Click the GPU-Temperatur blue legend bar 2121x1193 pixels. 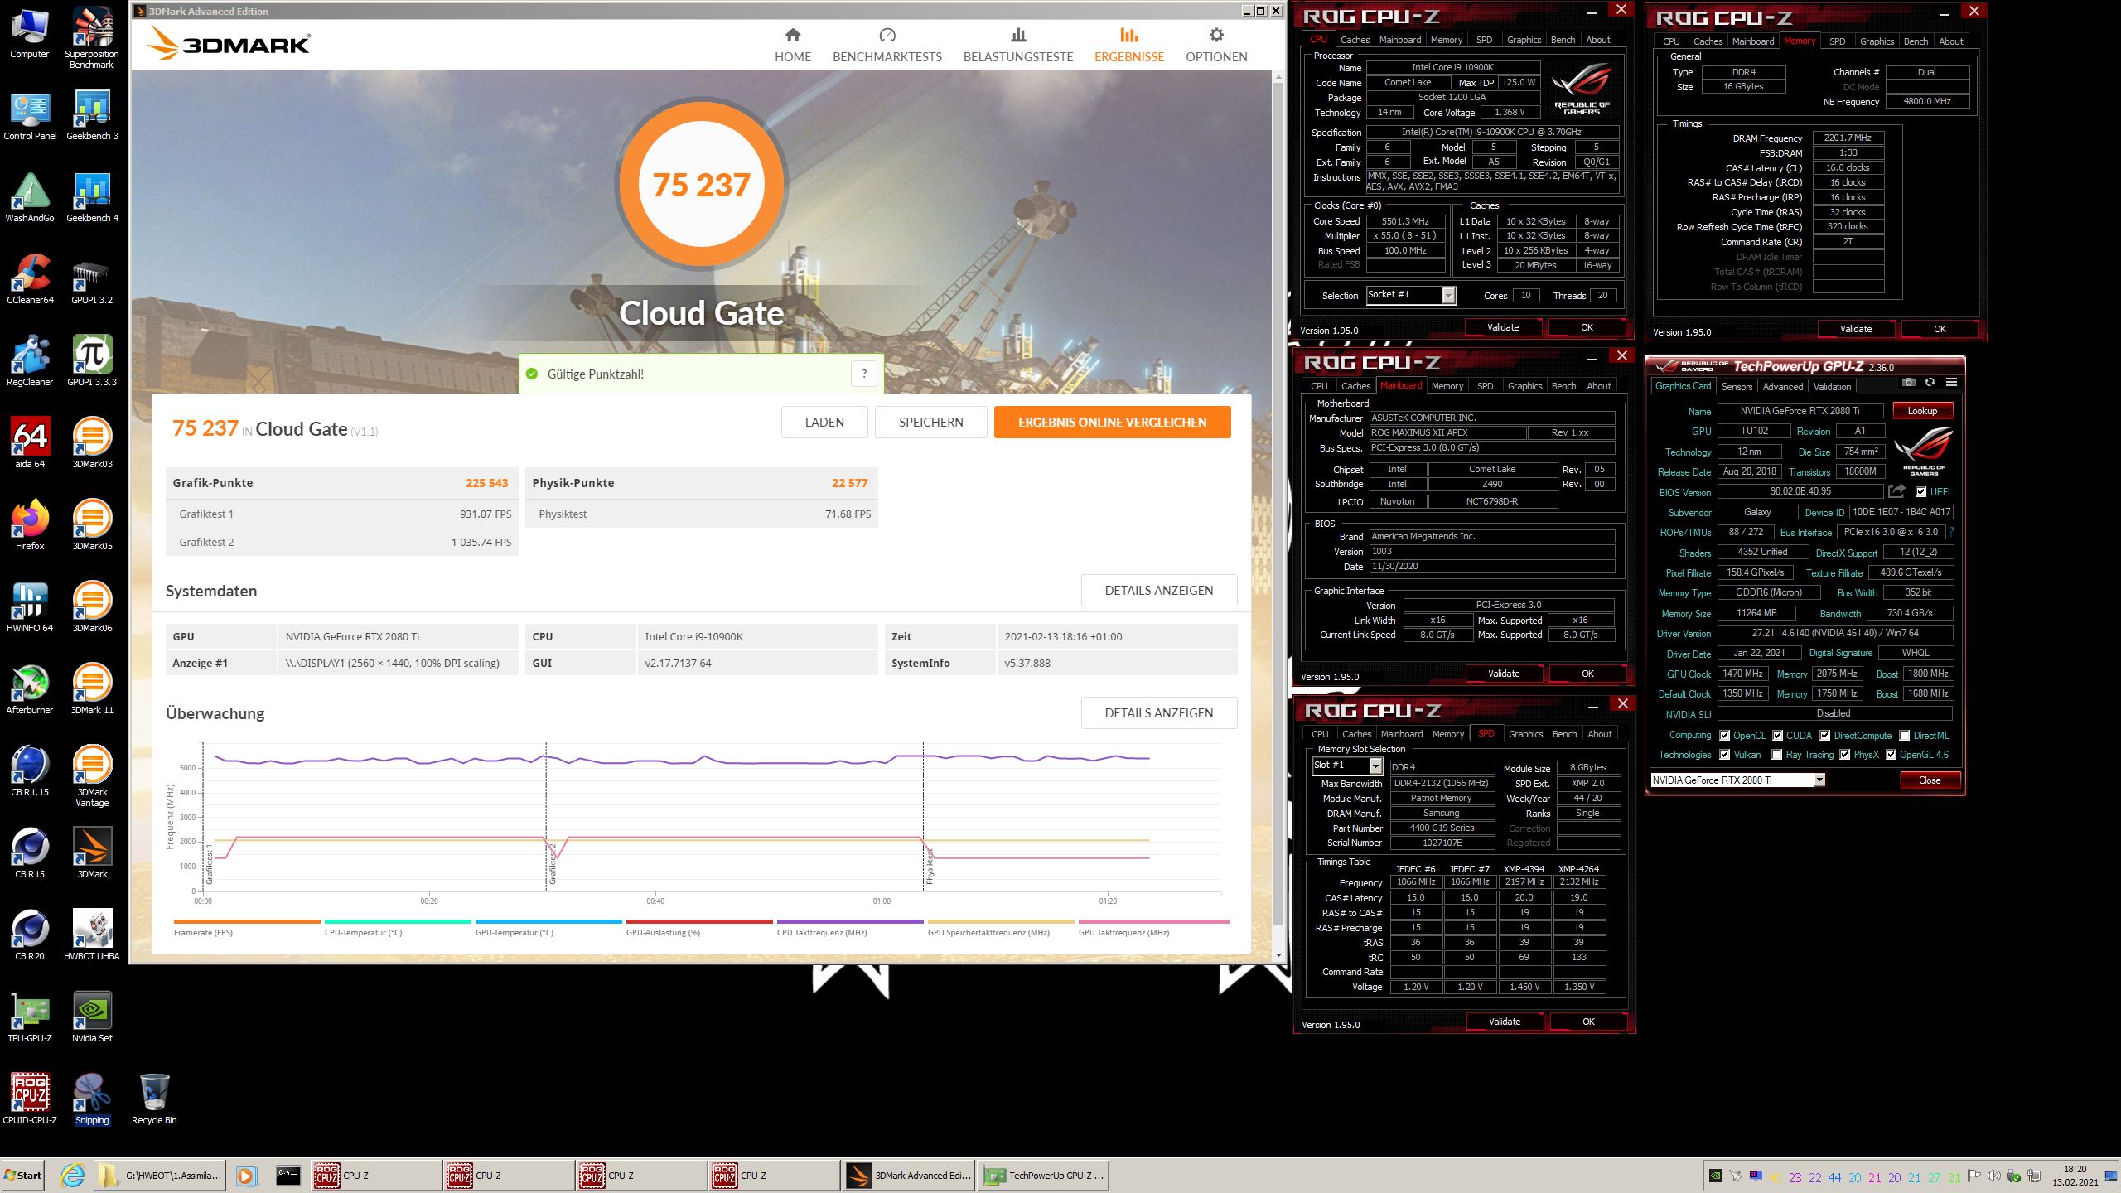(x=548, y=921)
